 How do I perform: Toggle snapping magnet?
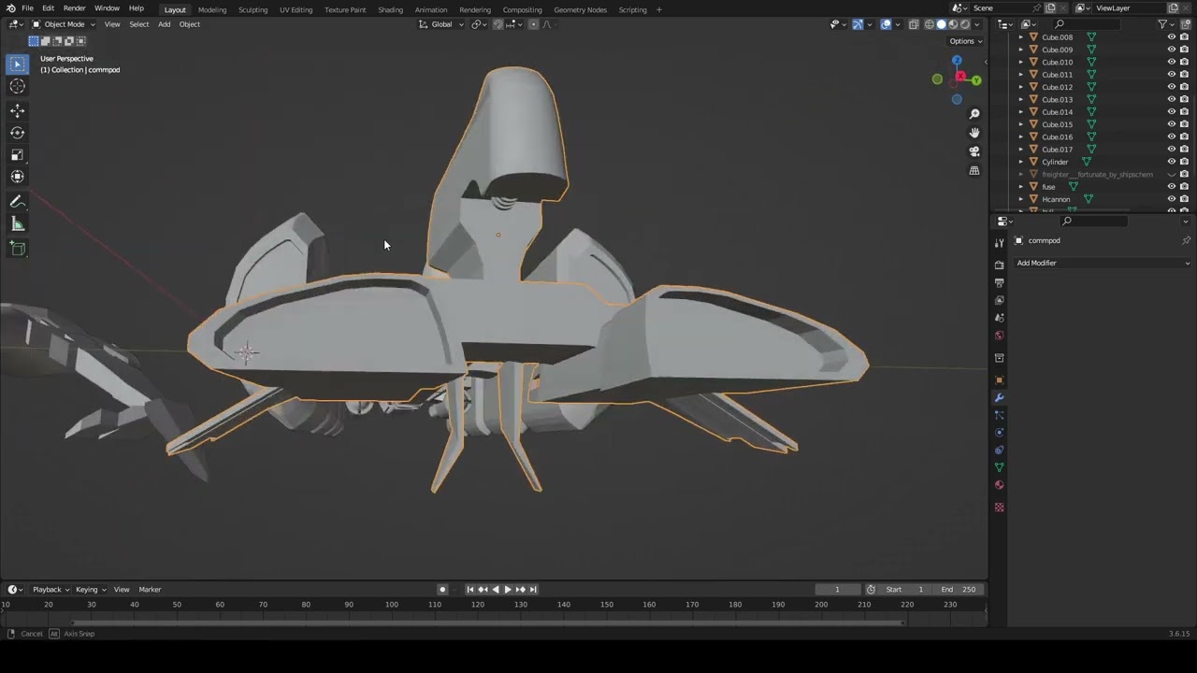coord(498,24)
